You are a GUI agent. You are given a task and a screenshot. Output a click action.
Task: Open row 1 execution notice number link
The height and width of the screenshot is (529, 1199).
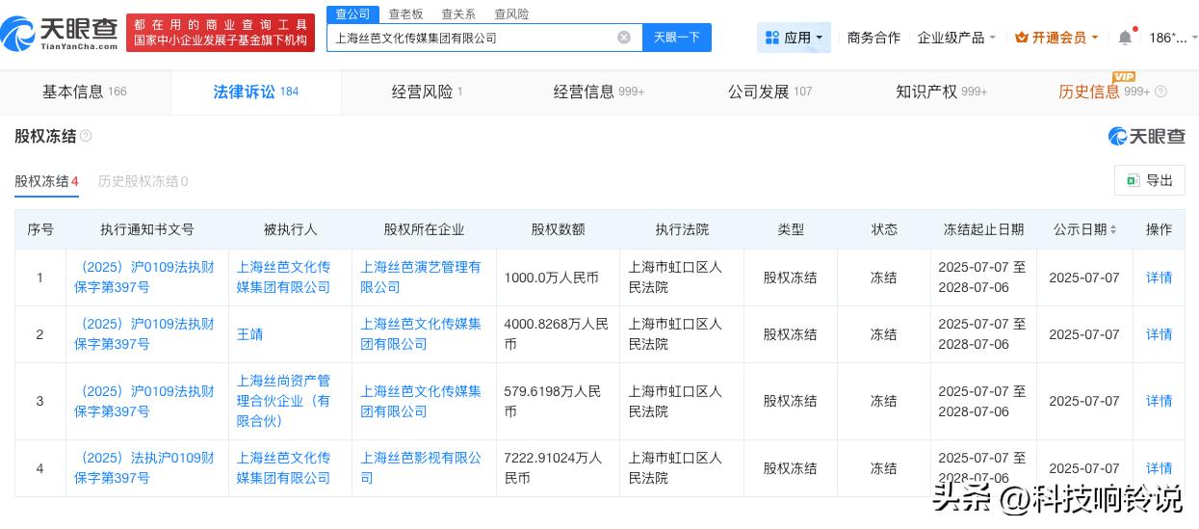(x=144, y=277)
